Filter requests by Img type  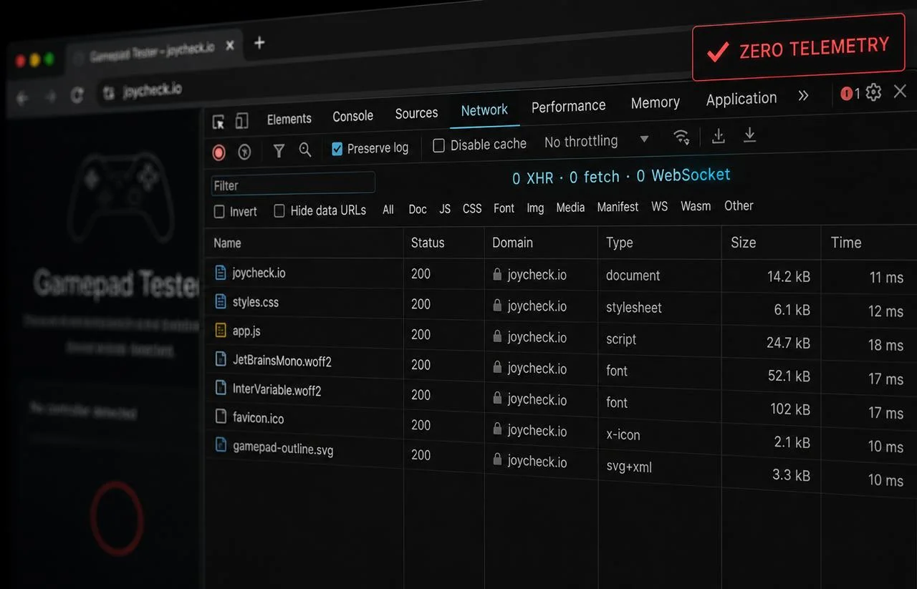(535, 208)
